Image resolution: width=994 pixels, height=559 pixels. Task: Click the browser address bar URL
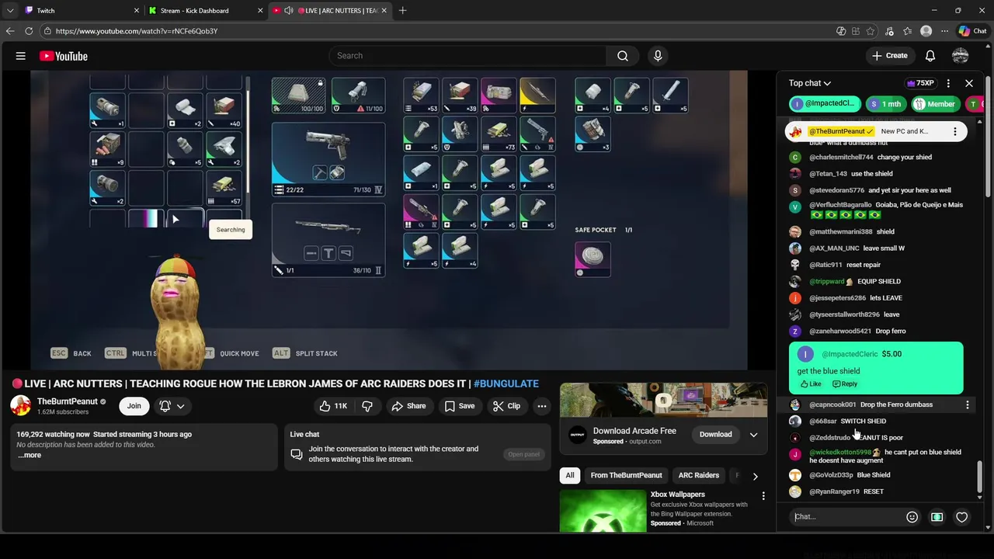pyautogui.click(x=137, y=31)
